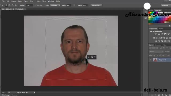Open the Help menu

click(58, 1)
